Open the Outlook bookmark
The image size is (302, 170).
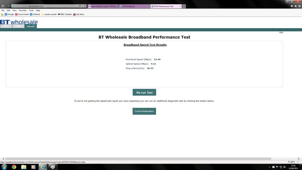pos(35,14)
